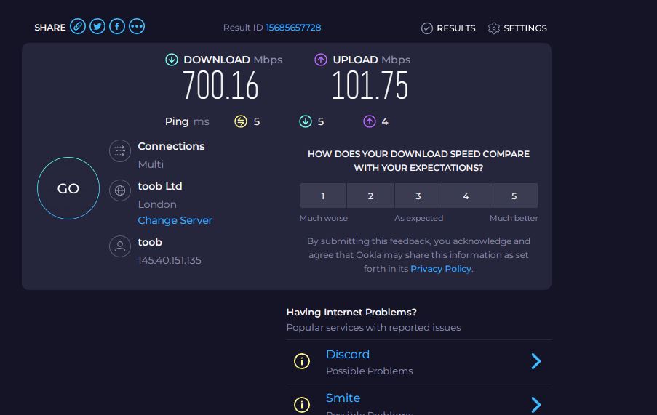The width and height of the screenshot is (657, 415).
Task: Select IP address 145.40.151.135
Action: coord(170,260)
